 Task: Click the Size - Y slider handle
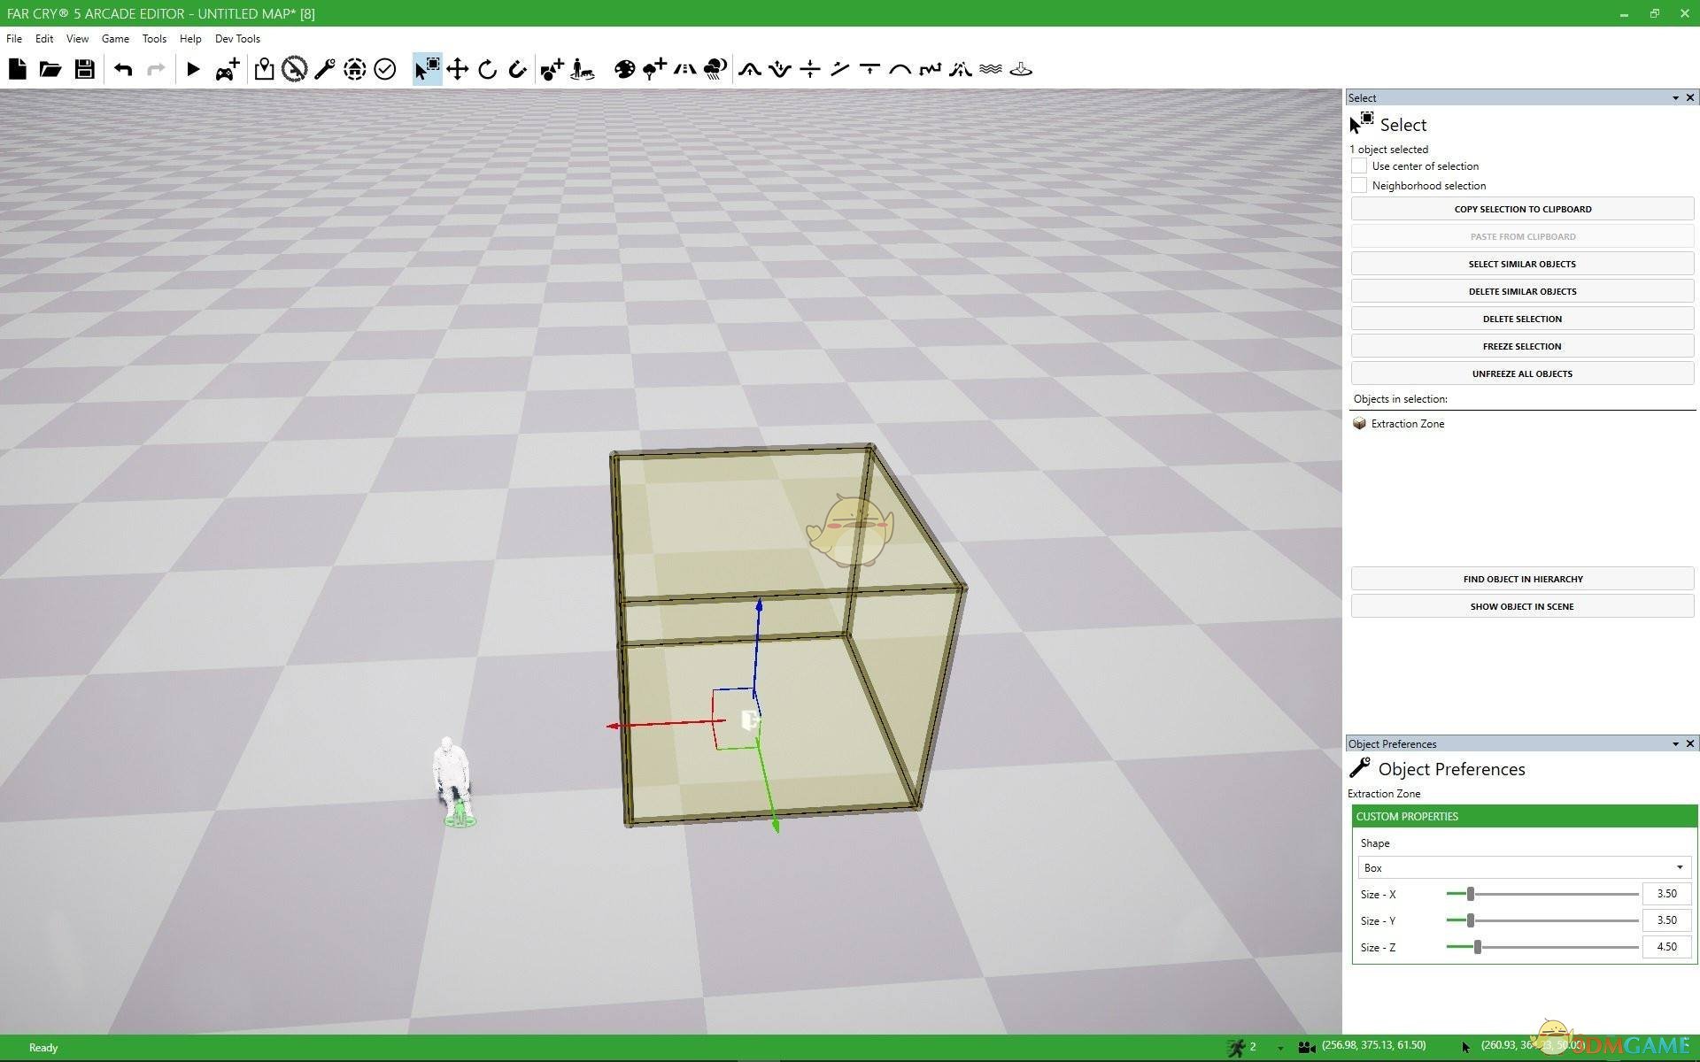point(1471,920)
